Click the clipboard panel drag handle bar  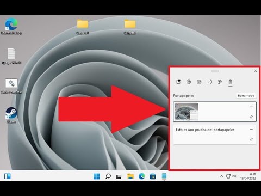click(215, 71)
